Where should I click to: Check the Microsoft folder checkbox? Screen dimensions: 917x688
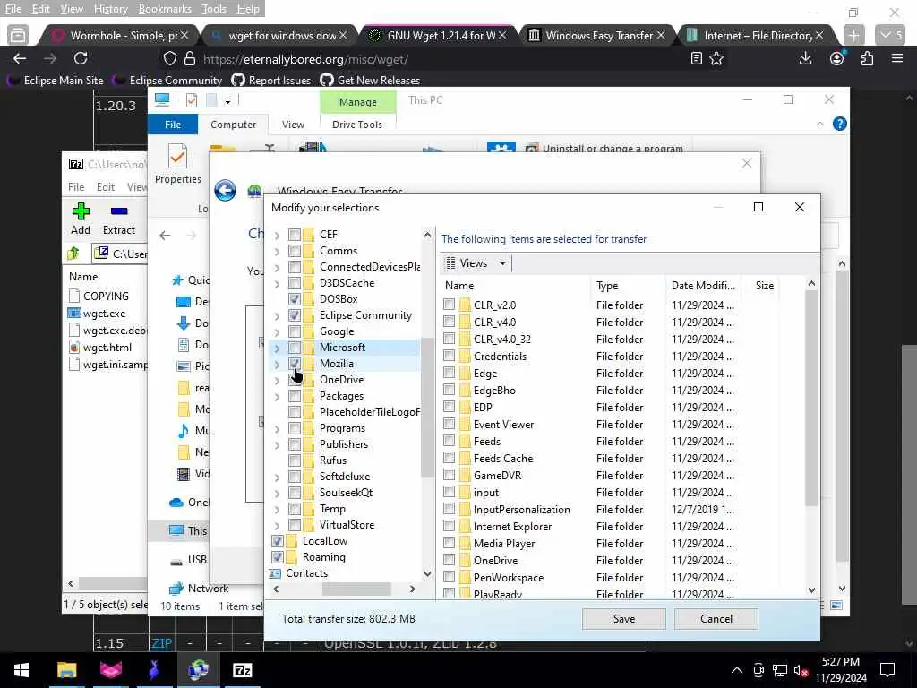(x=295, y=348)
